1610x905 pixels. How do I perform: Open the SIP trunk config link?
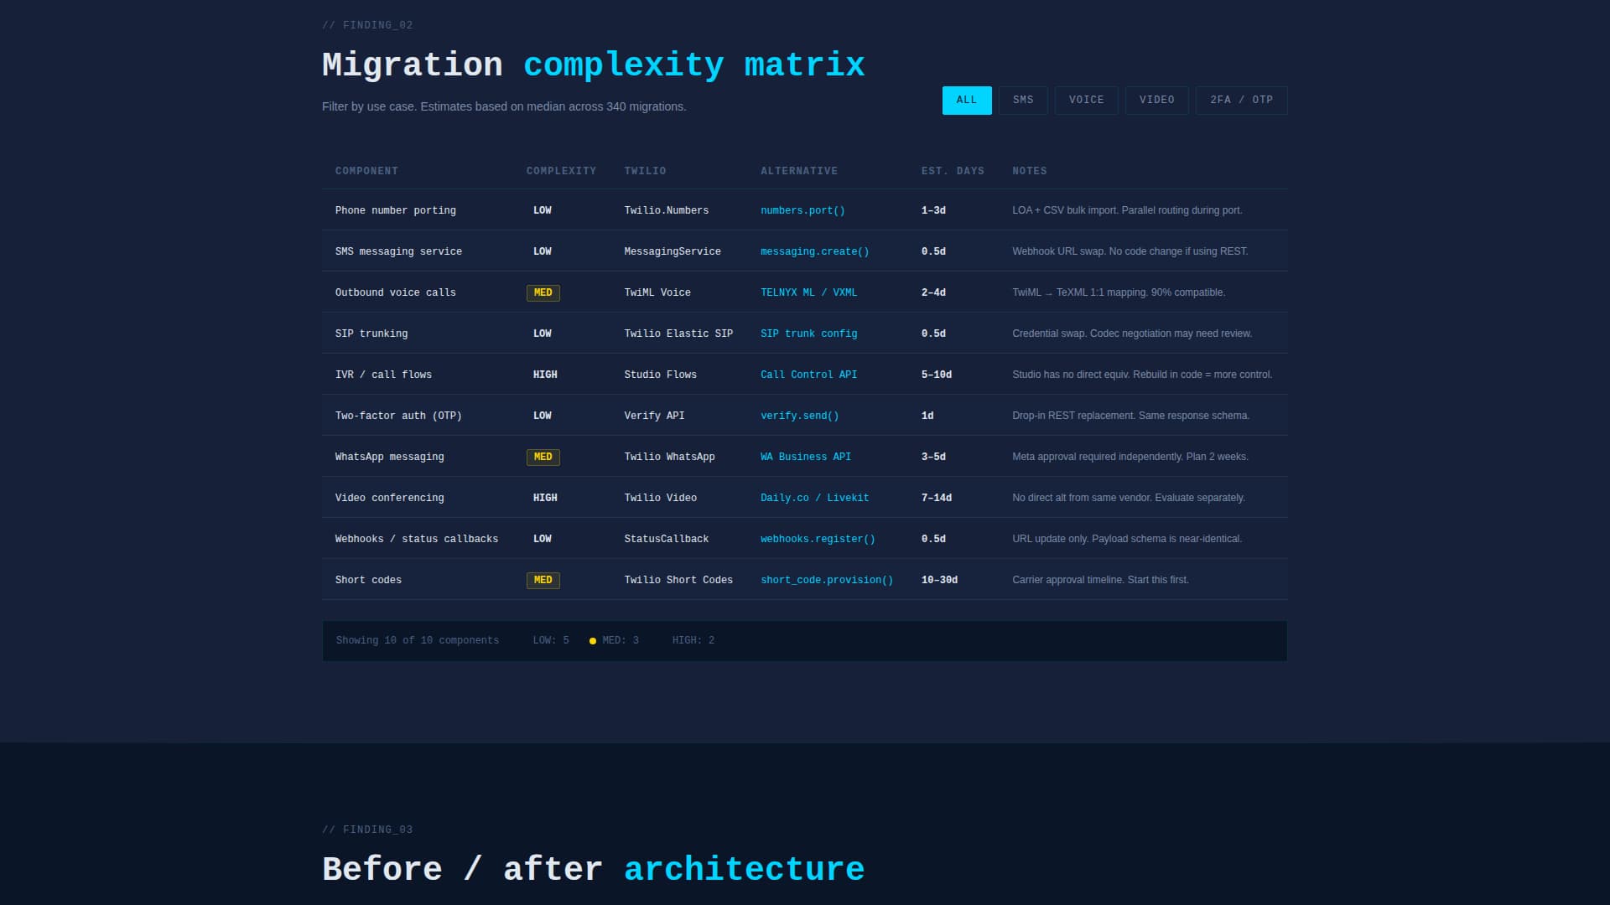(808, 333)
